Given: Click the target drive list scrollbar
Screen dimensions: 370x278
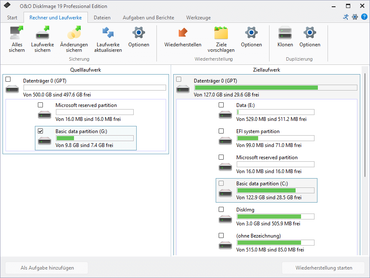Looking at the screenshot, I should 365,125.
